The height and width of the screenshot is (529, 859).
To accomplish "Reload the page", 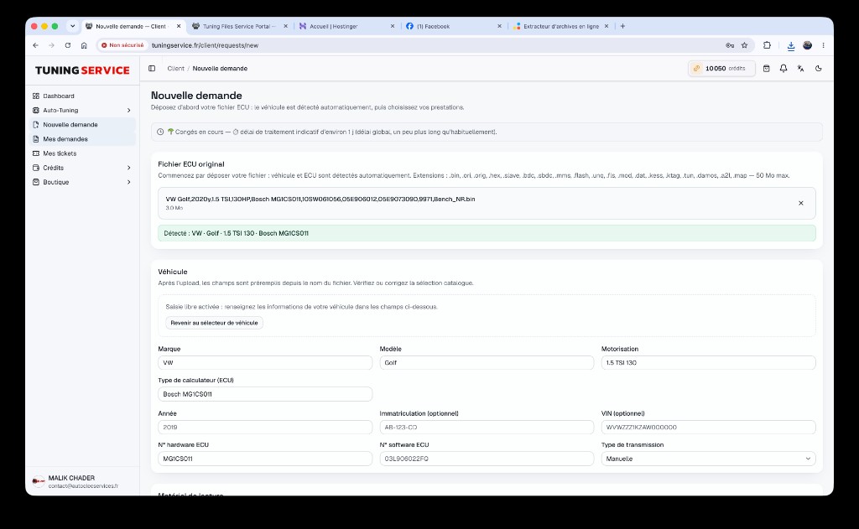I will 67,45.
